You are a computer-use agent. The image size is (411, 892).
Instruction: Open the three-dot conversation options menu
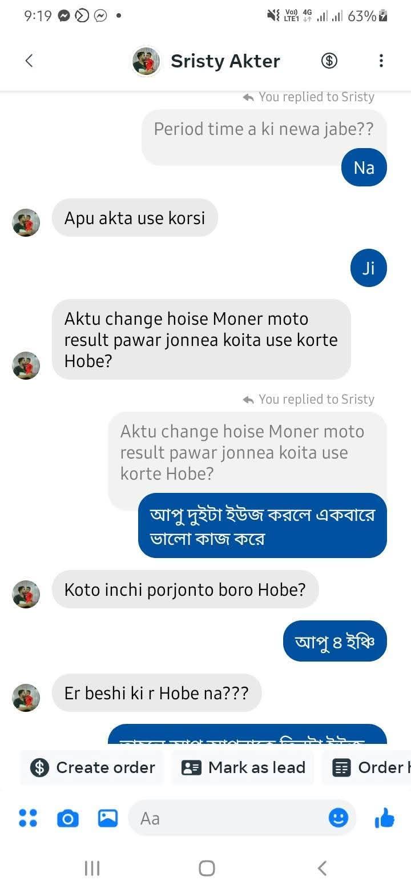tap(381, 61)
